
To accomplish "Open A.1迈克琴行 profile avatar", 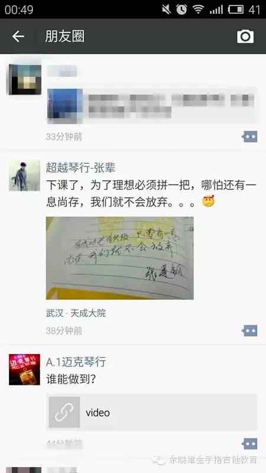I will [x=24, y=370].
